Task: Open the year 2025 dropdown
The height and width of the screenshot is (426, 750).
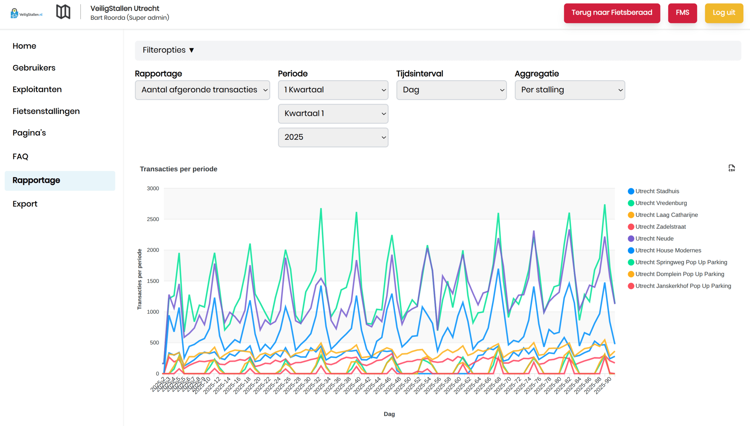Action: 333,137
